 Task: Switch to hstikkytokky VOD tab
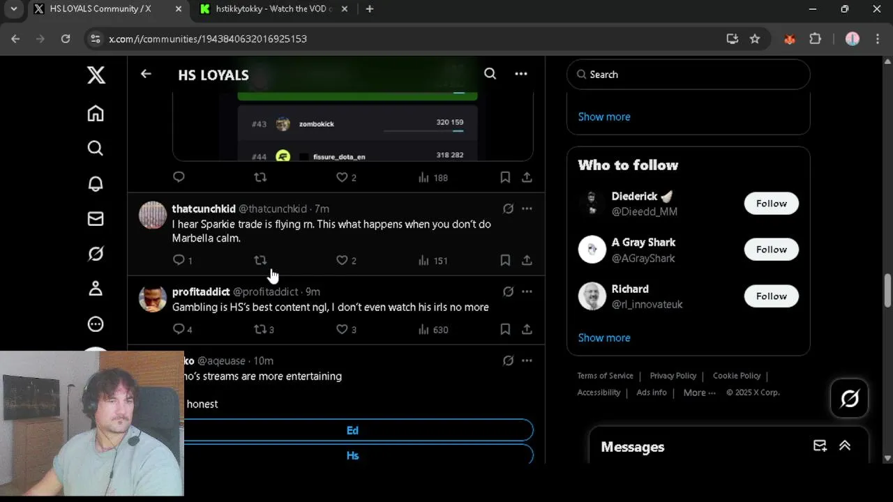coord(274,9)
